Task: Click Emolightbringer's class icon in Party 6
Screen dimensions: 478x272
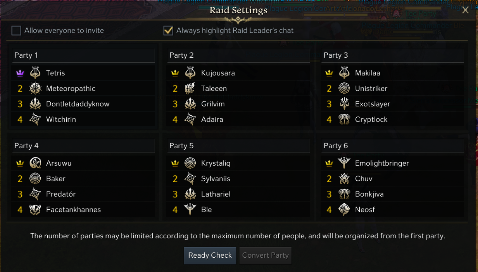Action: (x=344, y=163)
